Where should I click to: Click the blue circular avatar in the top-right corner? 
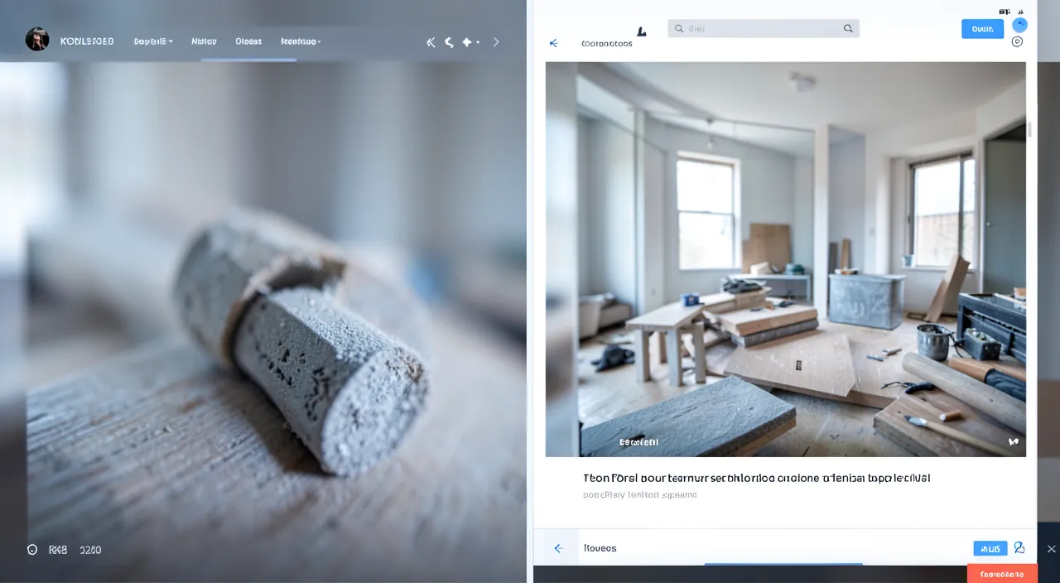[1019, 25]
